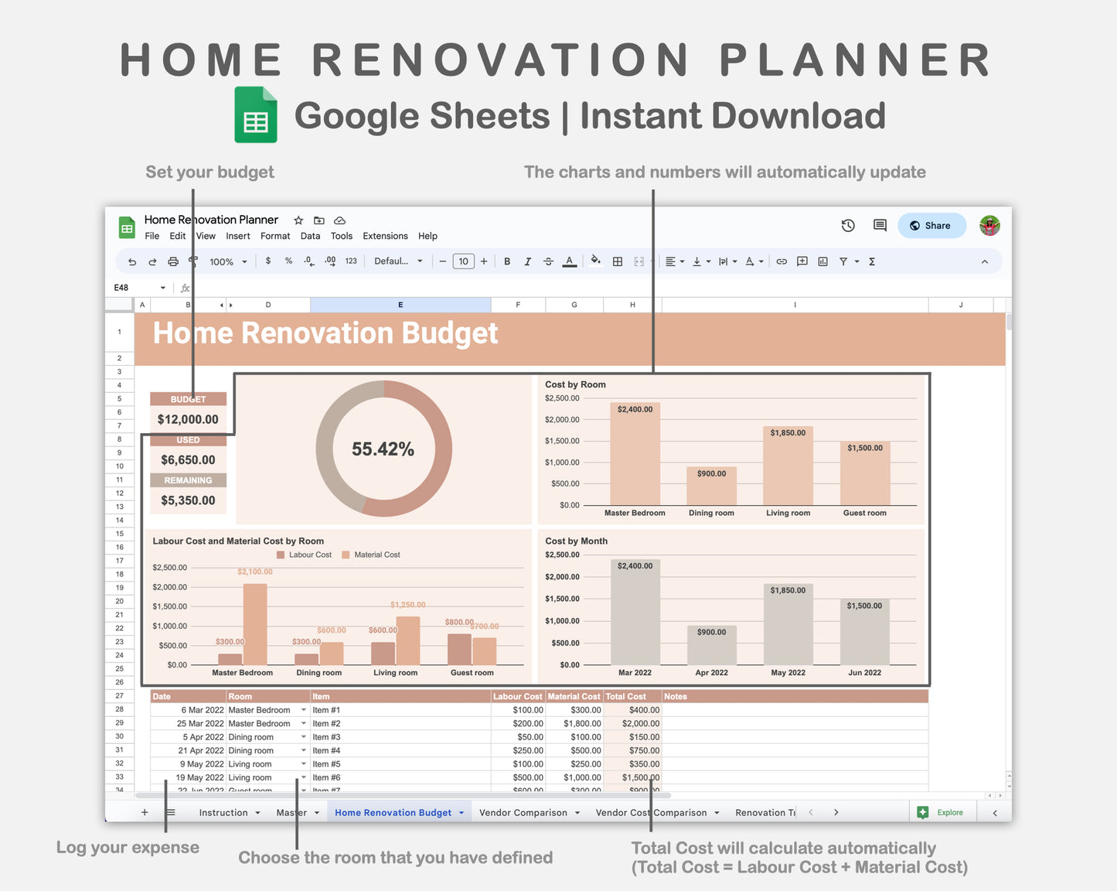Click the format as currency icon
This screenshot has width=1117, height=891.
(267, 261)
